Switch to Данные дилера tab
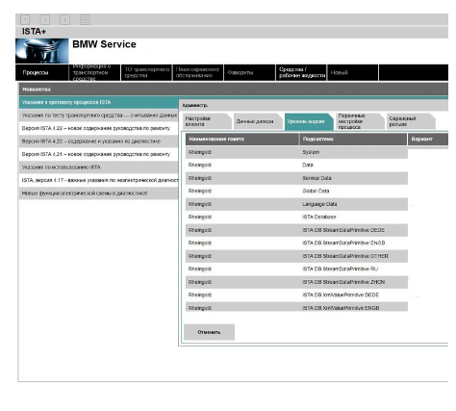The image size is (456, 411). click(x=258, y=121)
